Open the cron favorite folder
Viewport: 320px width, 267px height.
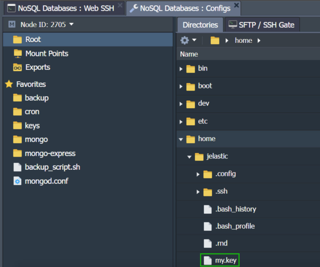coord(32,112)
